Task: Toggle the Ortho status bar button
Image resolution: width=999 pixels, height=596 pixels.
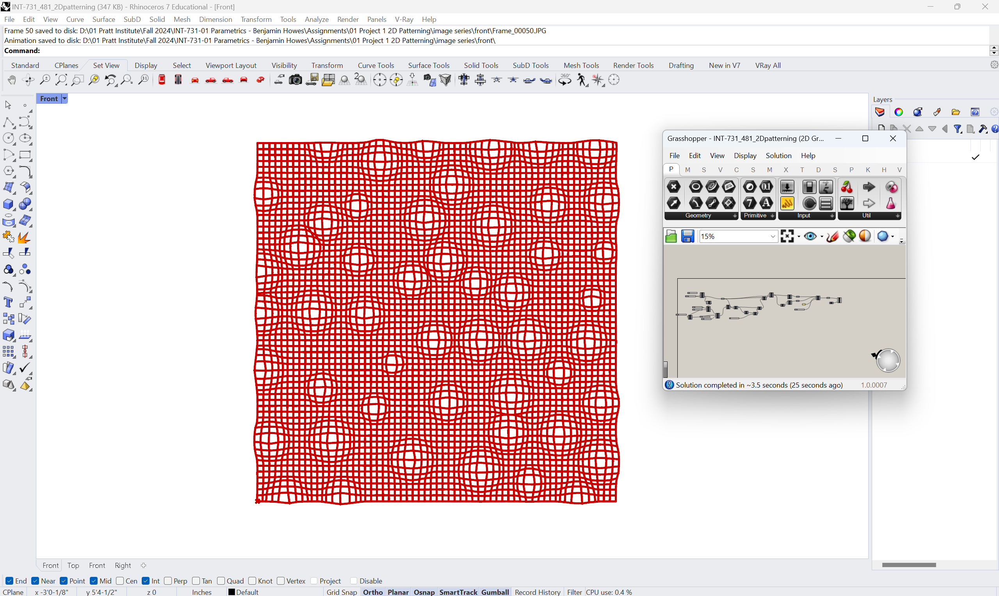Action: (372, 592)
